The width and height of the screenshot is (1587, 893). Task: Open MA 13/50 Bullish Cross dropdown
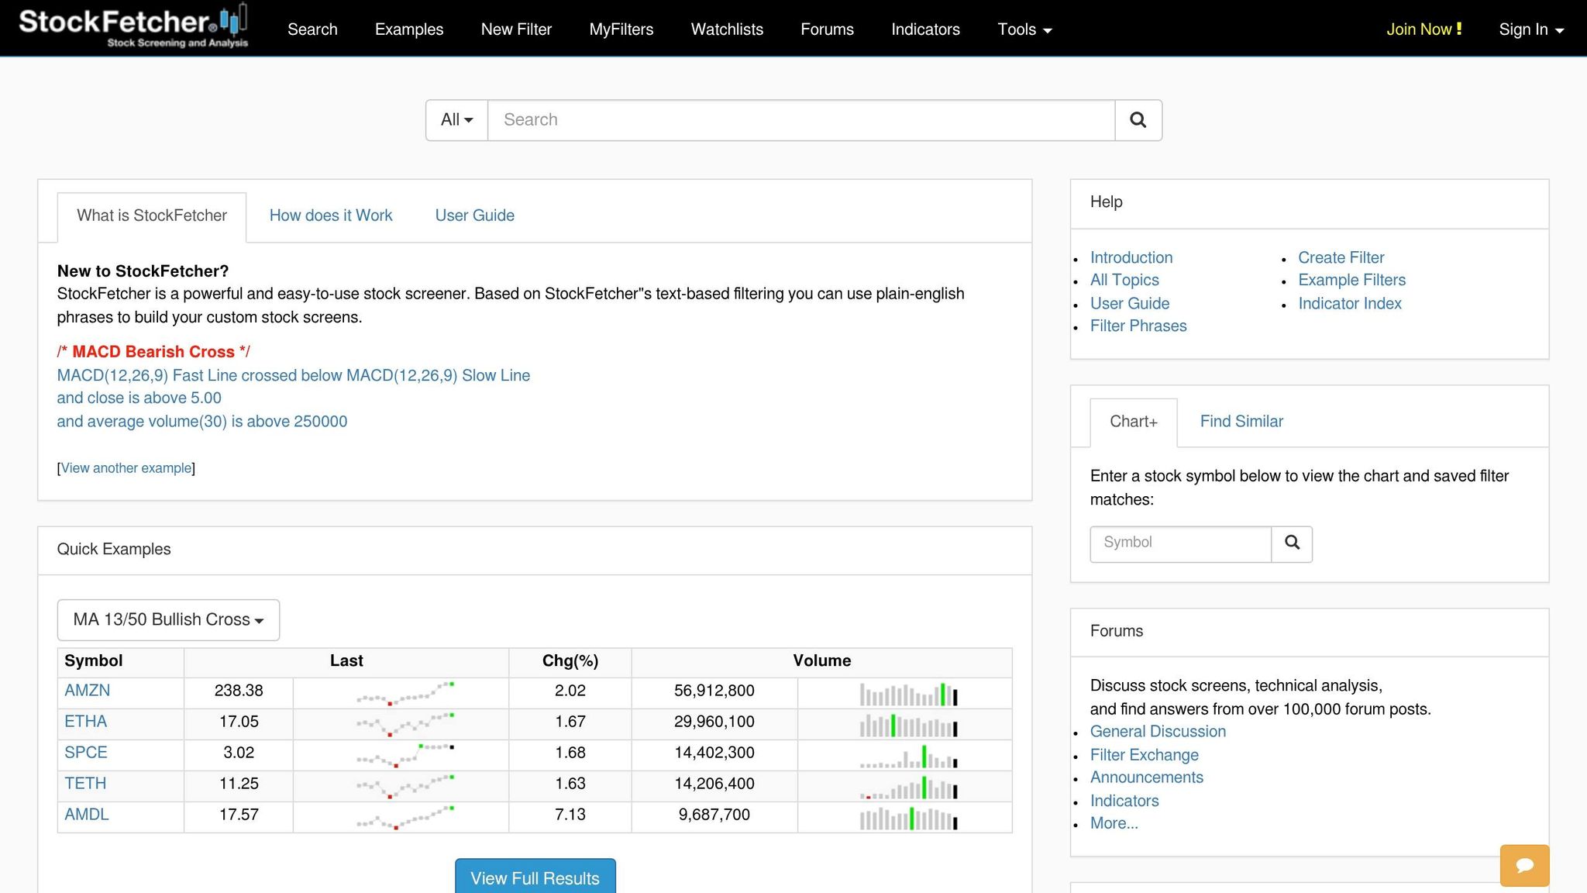(x=168, y=620)
